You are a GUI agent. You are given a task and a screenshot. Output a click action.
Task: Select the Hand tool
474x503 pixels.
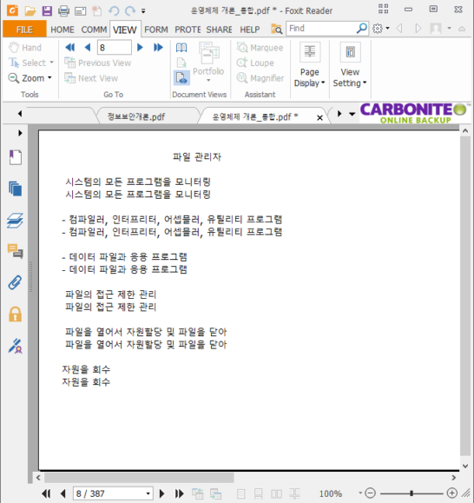[x=25, y=48]
